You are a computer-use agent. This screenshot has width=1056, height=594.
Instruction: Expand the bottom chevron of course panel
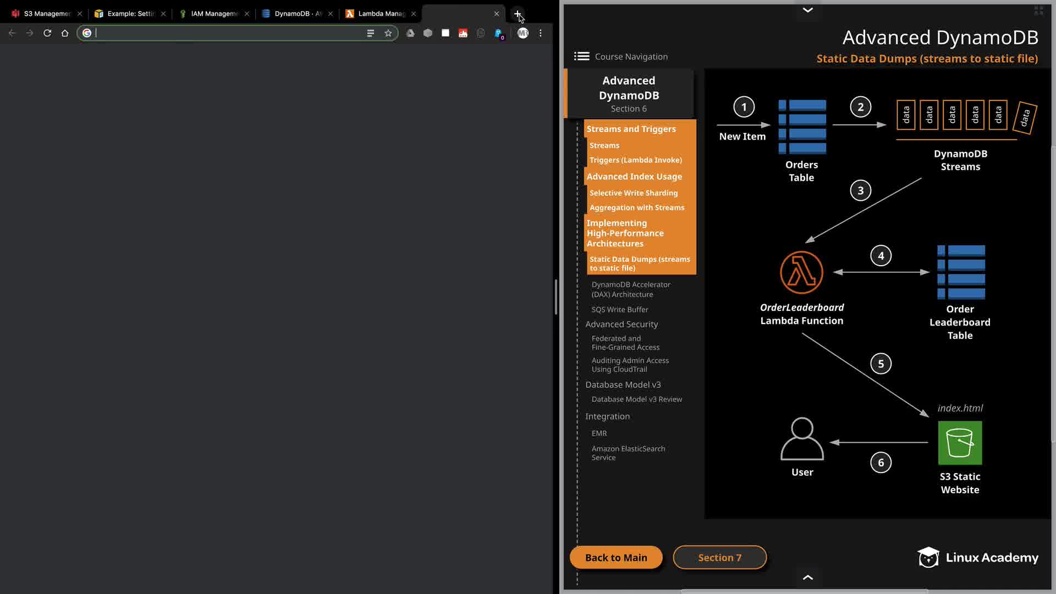pyautogui.click(x=807, y=577)
